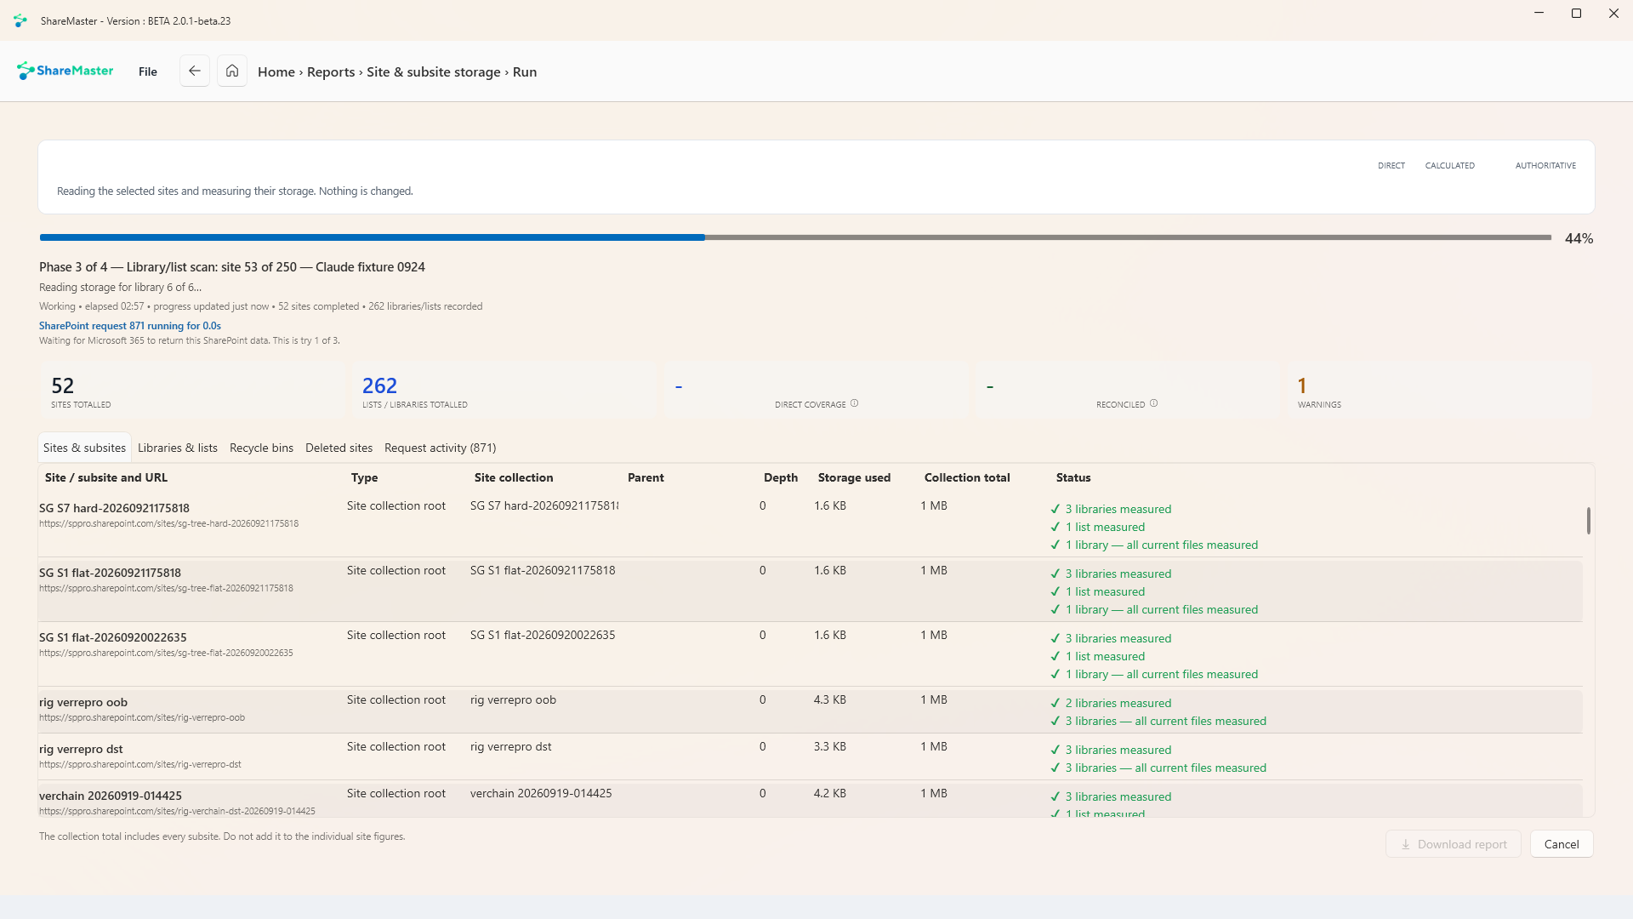
Task: Select the rig verrepro oob site name
Action: 83,702
